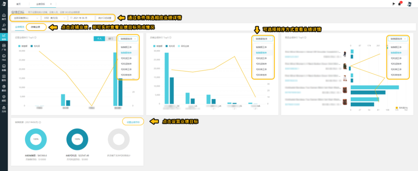Open the 财务 icon in sidebar

tap(4, 76)
